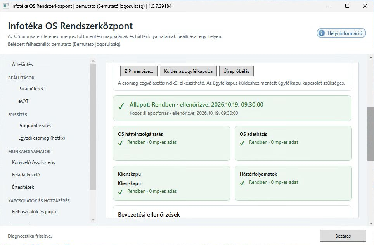Click the BEÁLLÍTÁSOK section header
This screenshot has width=374, height=245.
[21, 78]
